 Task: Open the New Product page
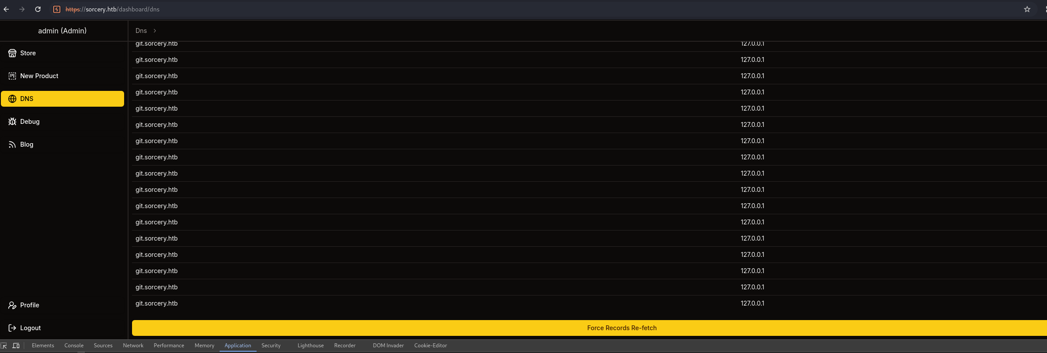(62, 76)
